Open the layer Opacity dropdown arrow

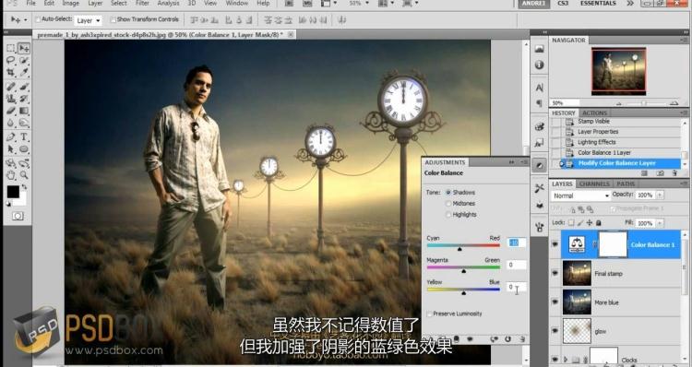tap(660, 195)
